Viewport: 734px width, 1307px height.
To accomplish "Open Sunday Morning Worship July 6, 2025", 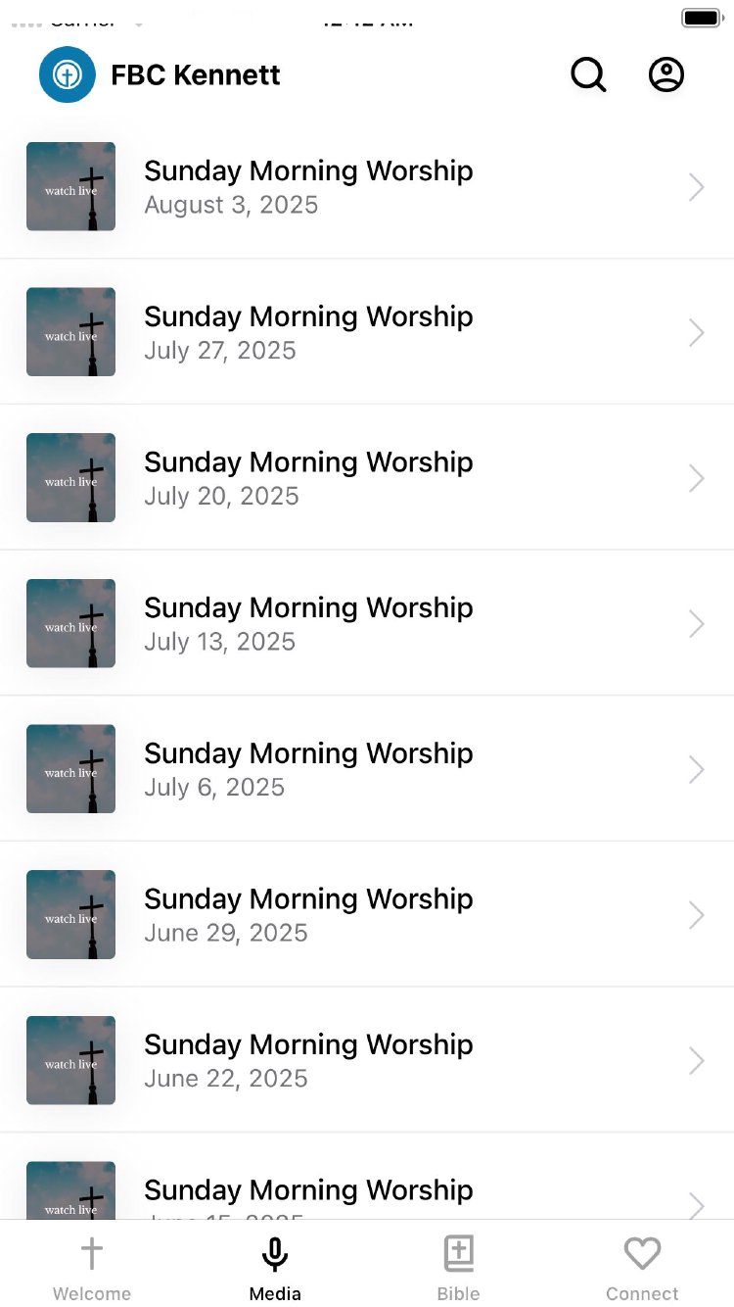I will click(x=308, y=769).
